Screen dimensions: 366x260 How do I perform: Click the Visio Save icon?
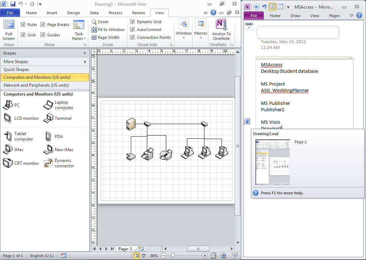pos(13,4)
